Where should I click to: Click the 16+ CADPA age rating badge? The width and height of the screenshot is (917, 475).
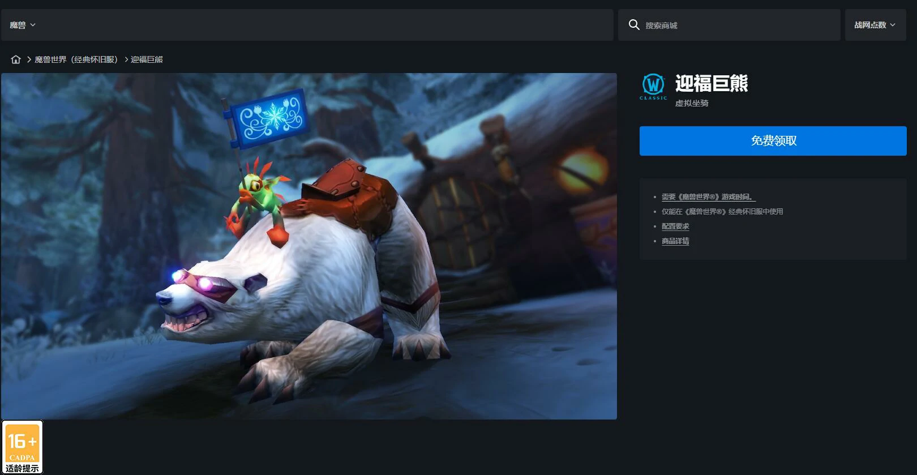coord(22,447)
